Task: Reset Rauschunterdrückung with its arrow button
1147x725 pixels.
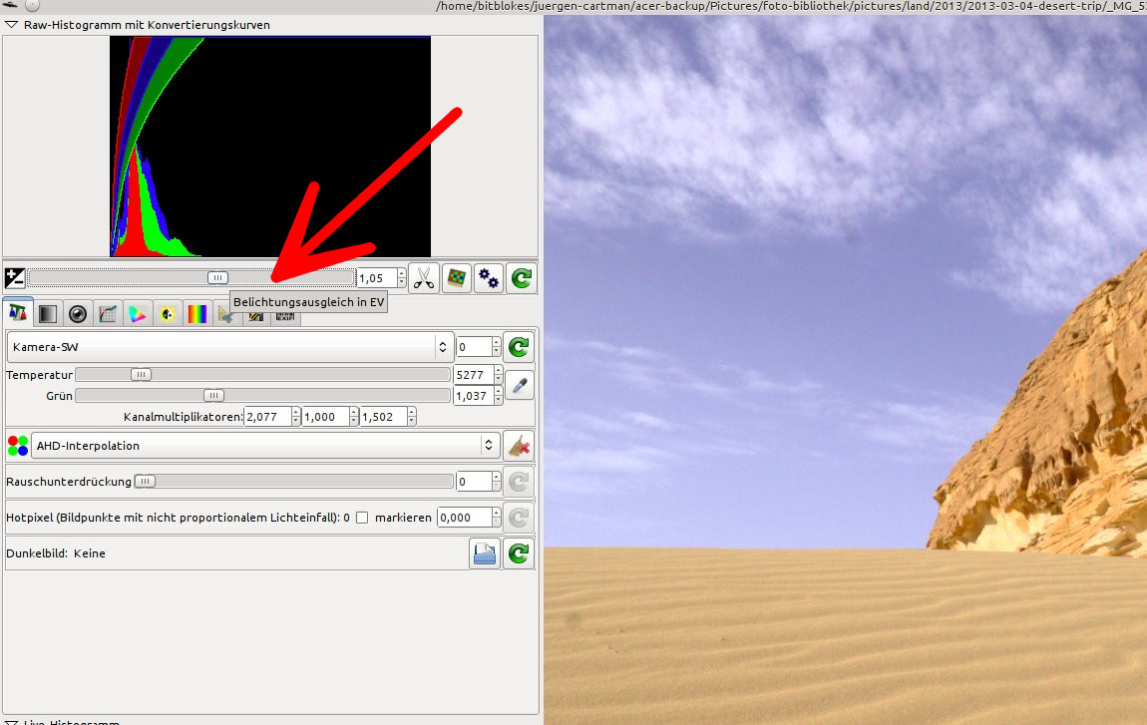Action: pos(519,482)
